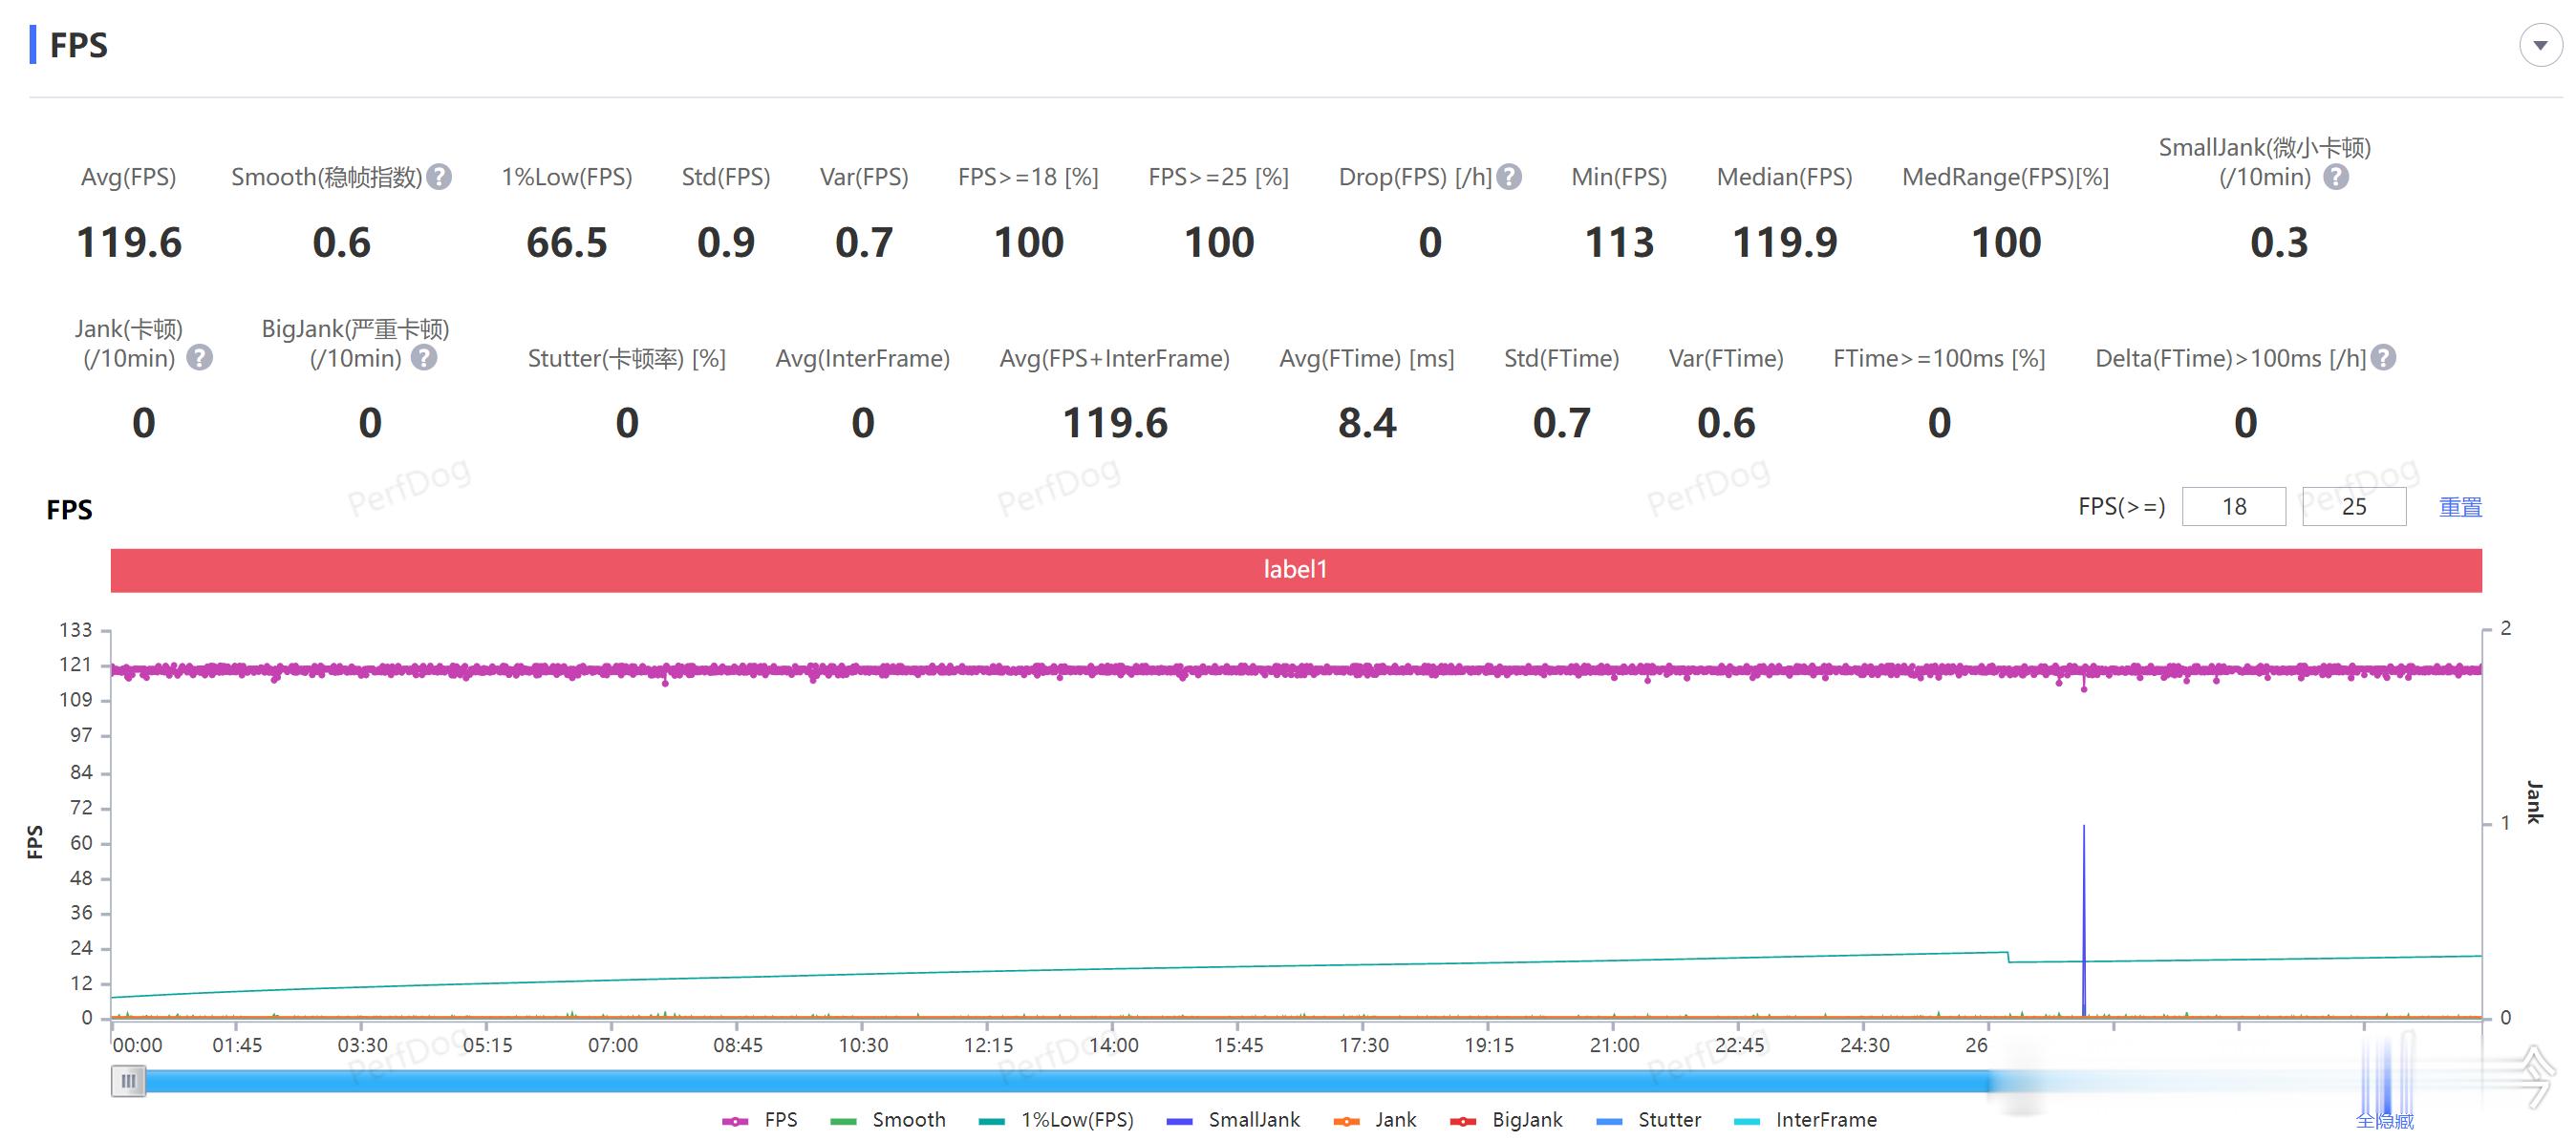Click help icon beside Drop(FPS) [/h]
2576x1140 pixels.
[1509, 177]
